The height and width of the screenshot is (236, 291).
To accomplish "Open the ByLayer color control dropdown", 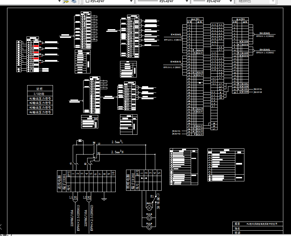I will (131, 1).
